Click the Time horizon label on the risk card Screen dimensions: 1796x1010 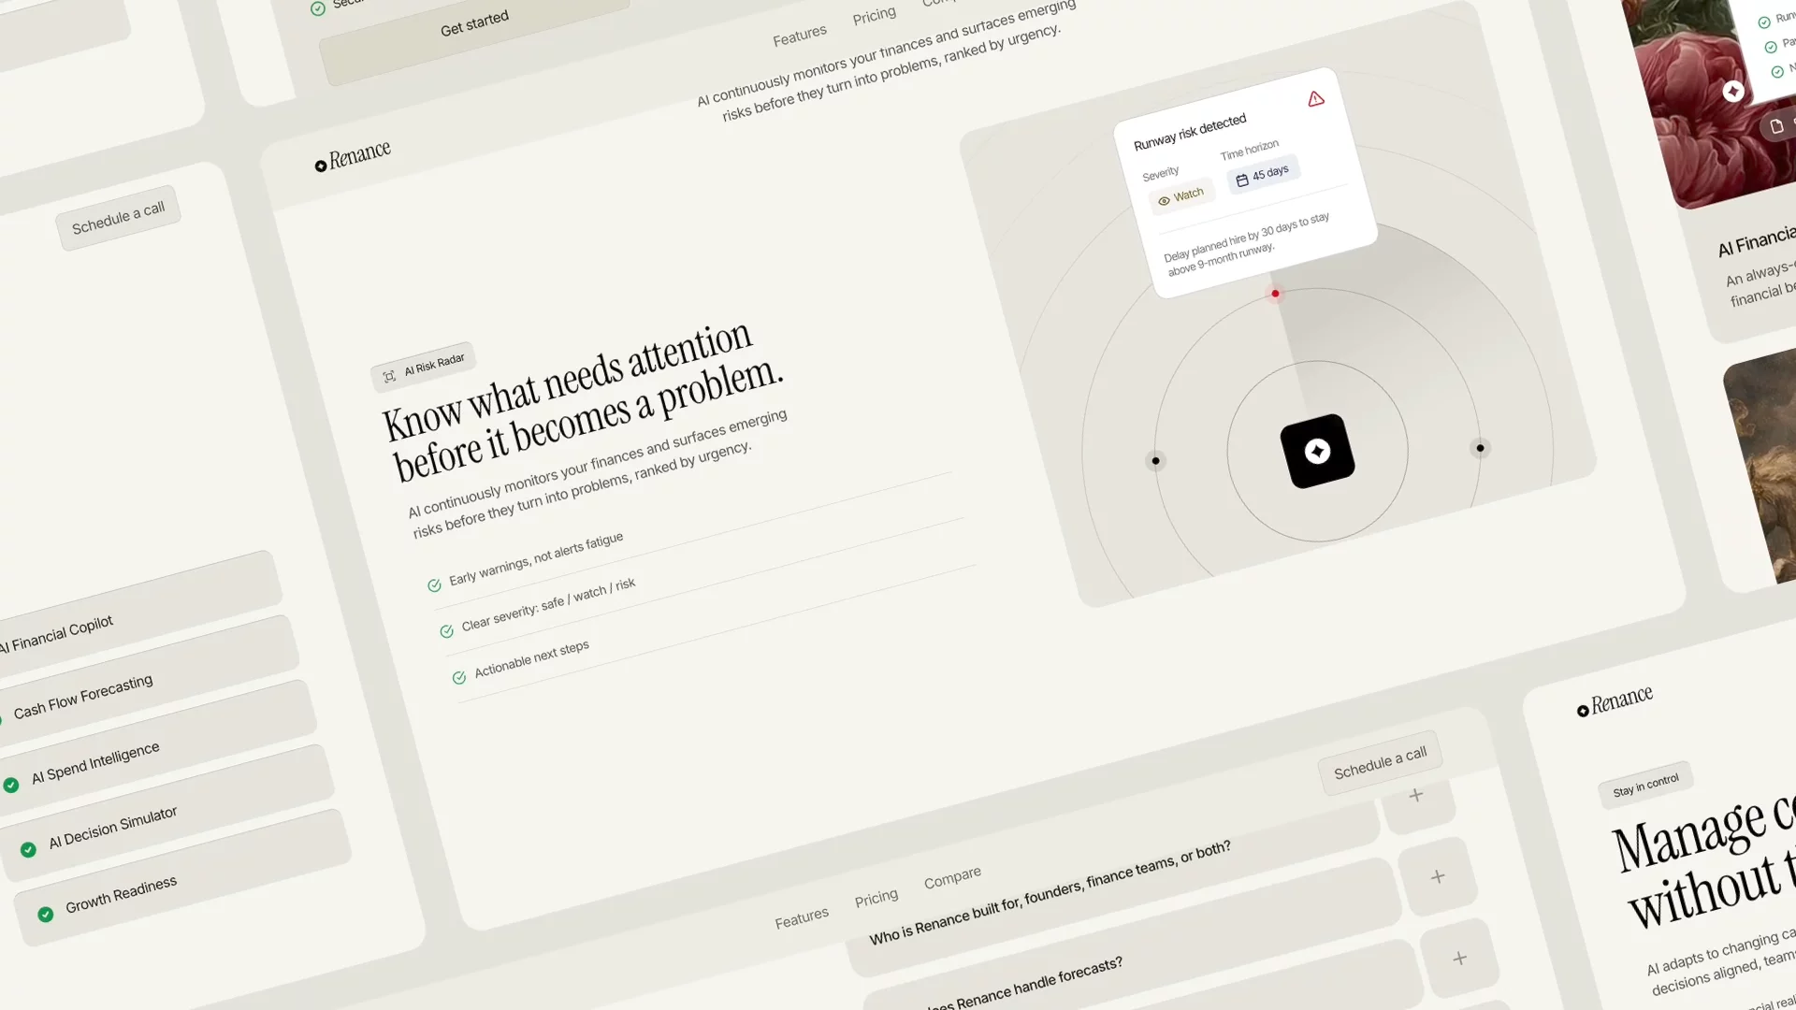(x=1249, y=150)
